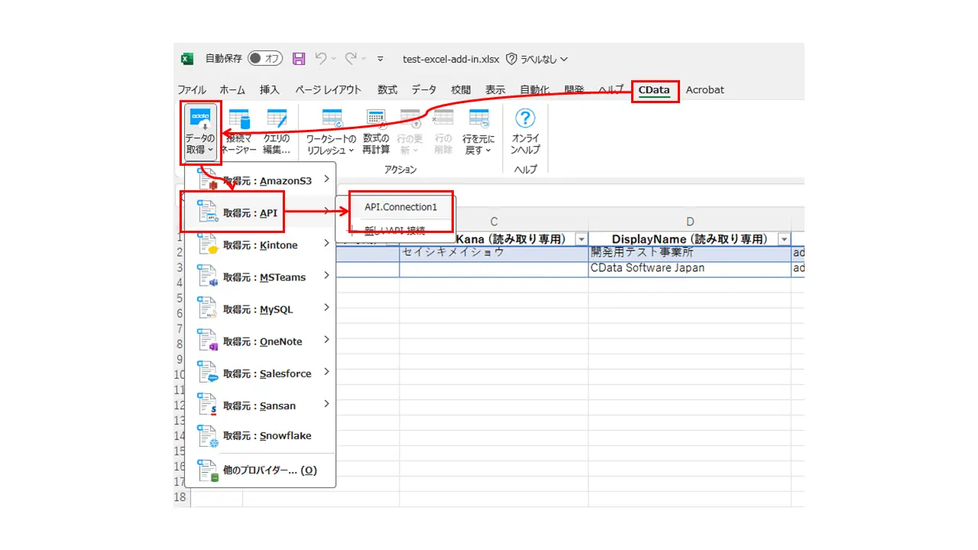The image size is (978, 550).
Task: Switch to the 校閲 (Review) tab
Action: pyautogui.click(x=461, y=89)
